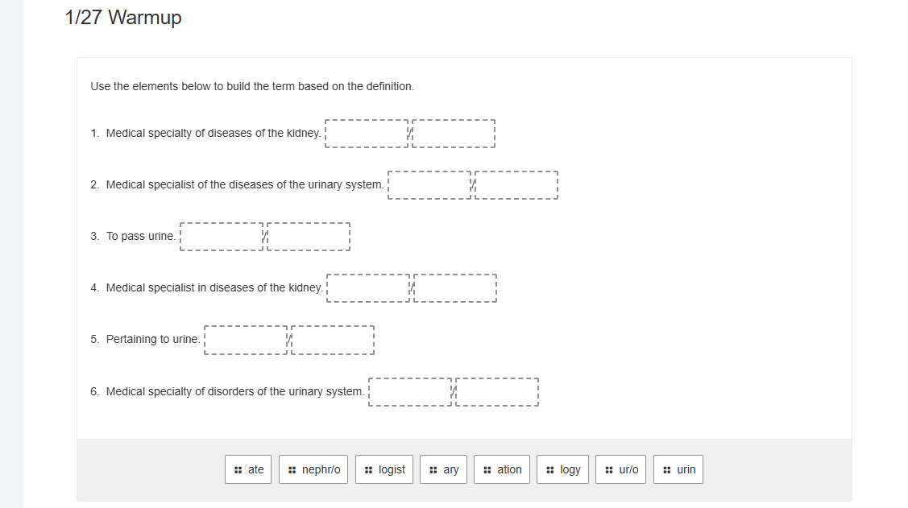Click the first blank for question 1
Screen dimensions: 908x508
pos(367,133)
